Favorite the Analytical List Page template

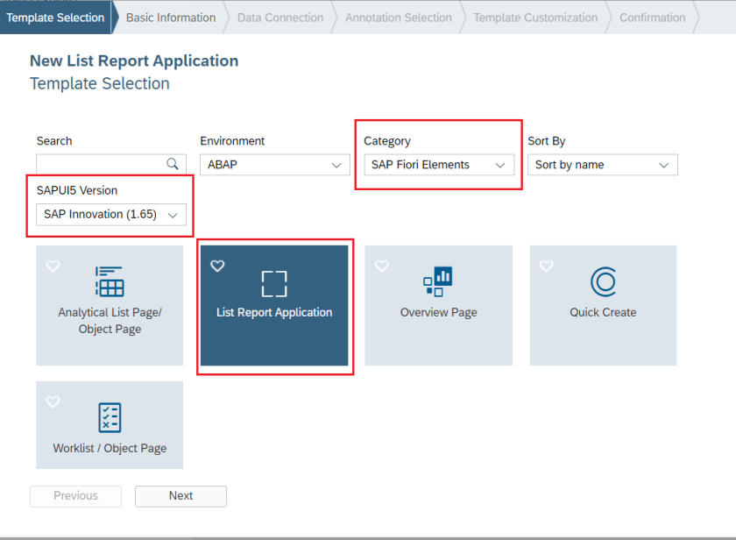click(x=53, y=266)
